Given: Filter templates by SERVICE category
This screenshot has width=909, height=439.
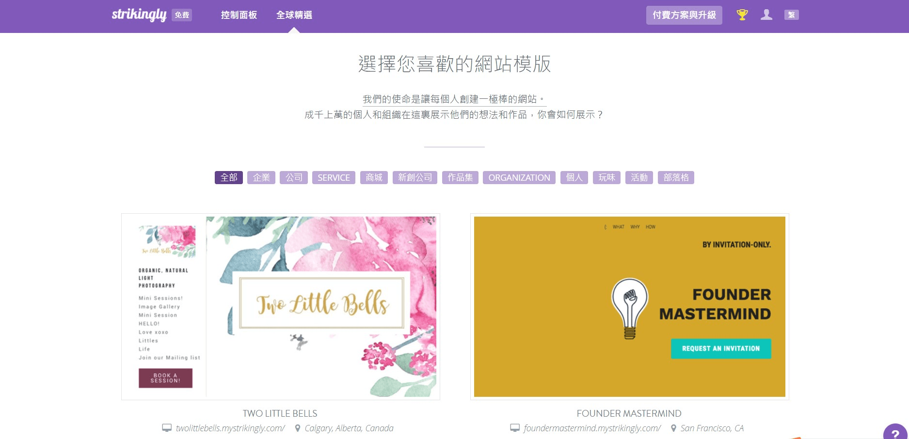Looking at the screenshot, I should point(334,177).
